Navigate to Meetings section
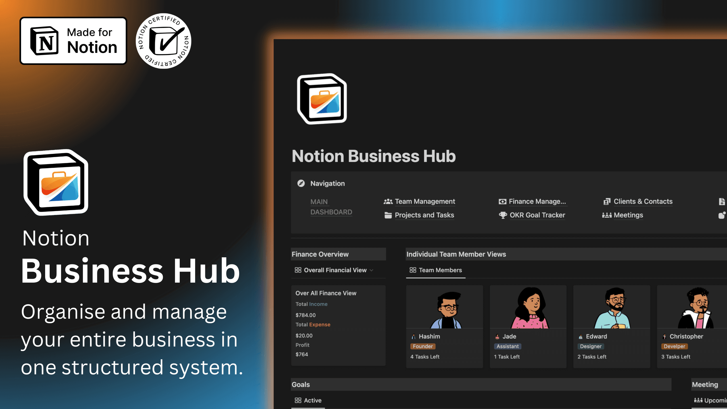This screenshot has width=727, height=409. pyautogui.click(x=628, y=215)
